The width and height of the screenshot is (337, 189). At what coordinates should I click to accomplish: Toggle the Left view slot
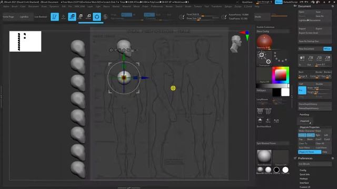tap(326, 135)
